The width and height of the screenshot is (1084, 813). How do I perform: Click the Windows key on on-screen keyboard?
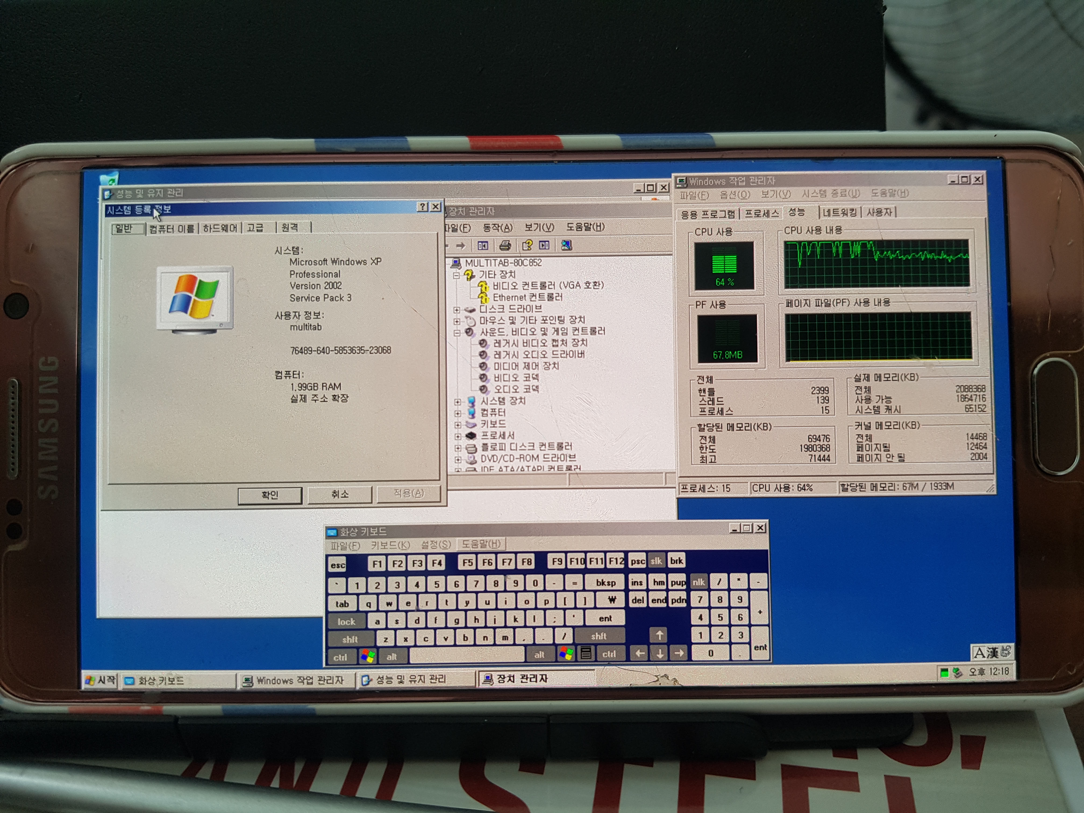tap(368, 656)
